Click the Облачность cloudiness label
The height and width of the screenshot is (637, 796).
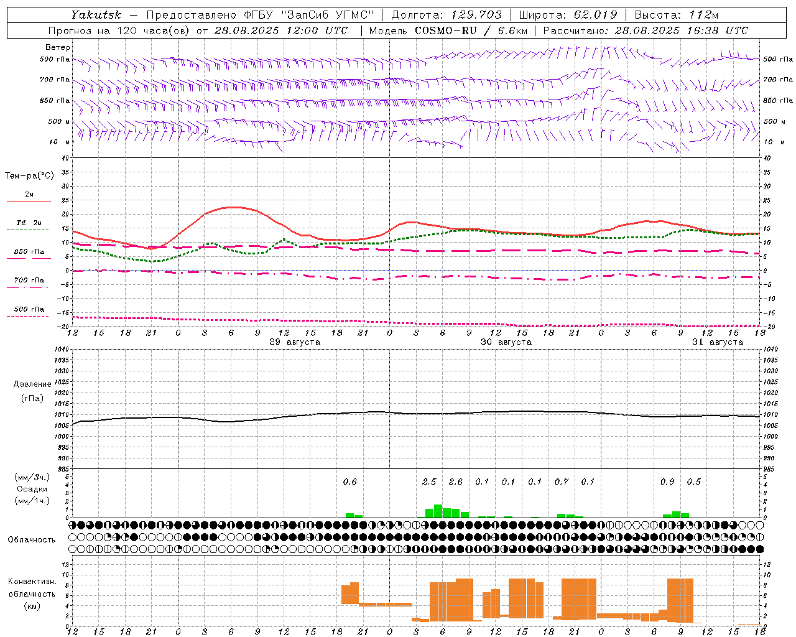click(32, 540)
